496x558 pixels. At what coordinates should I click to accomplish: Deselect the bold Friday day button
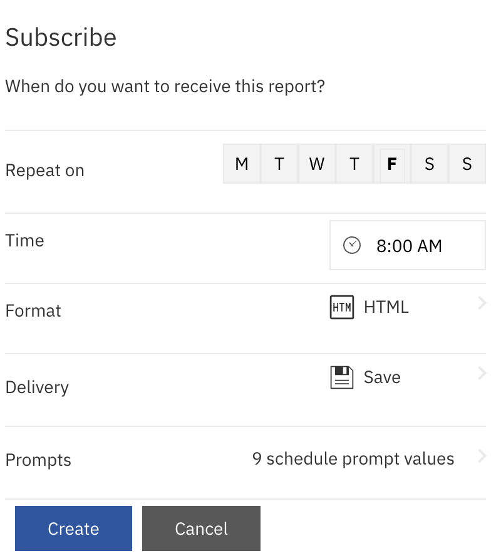pos(392,164)
